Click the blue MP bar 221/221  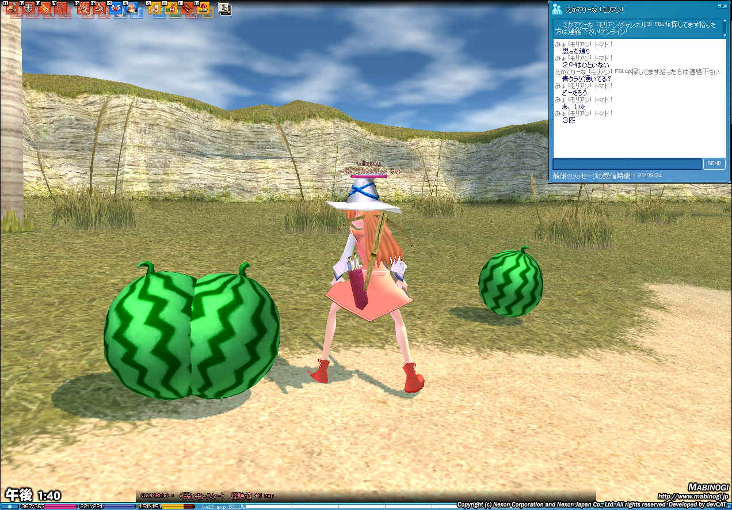coord(106,507)
